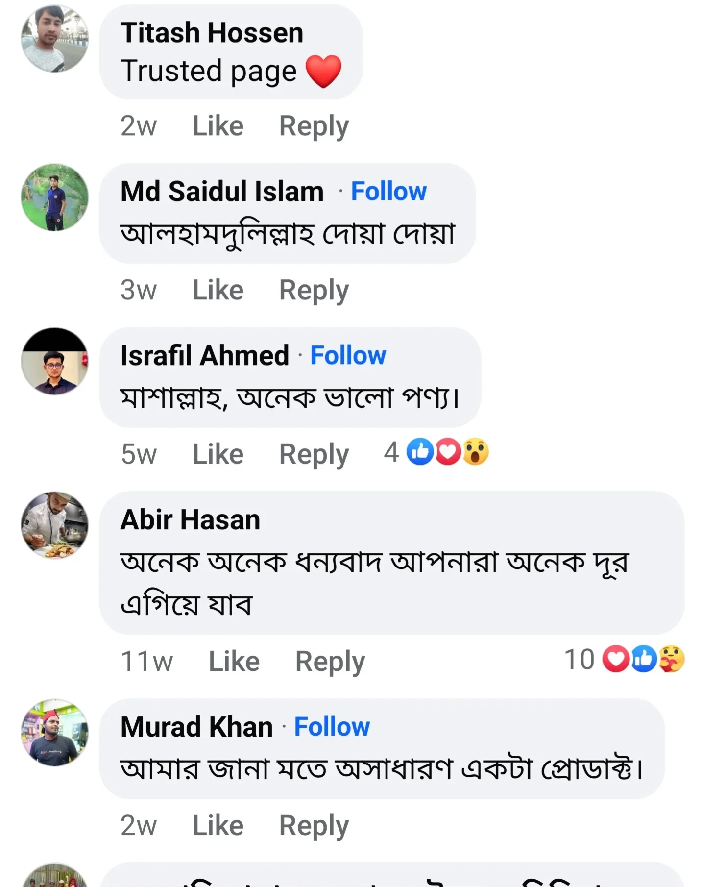This screenshot has width=702, height=887.
Task: Follow Md Saidul Islam
Action: click(388, 191)
